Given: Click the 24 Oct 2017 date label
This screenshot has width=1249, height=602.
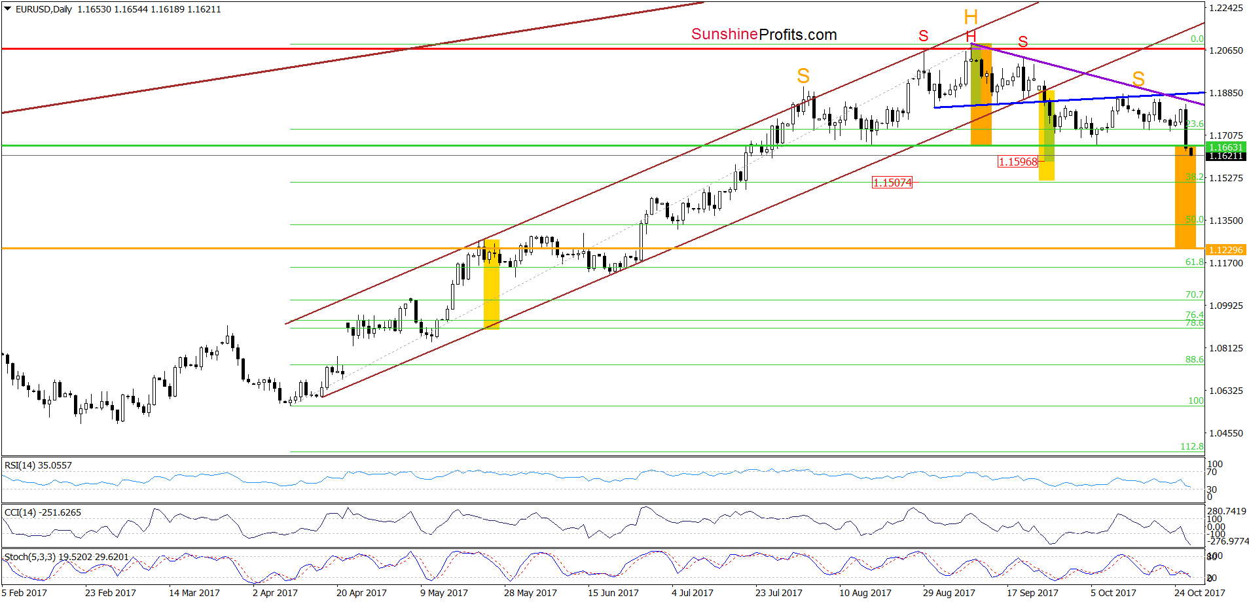Looking at the screenshot, I should [x=1199, y=593].
